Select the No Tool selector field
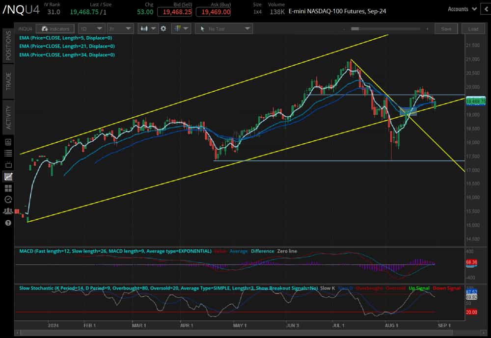This screenshot has height=338, width=491. (223, 28)
